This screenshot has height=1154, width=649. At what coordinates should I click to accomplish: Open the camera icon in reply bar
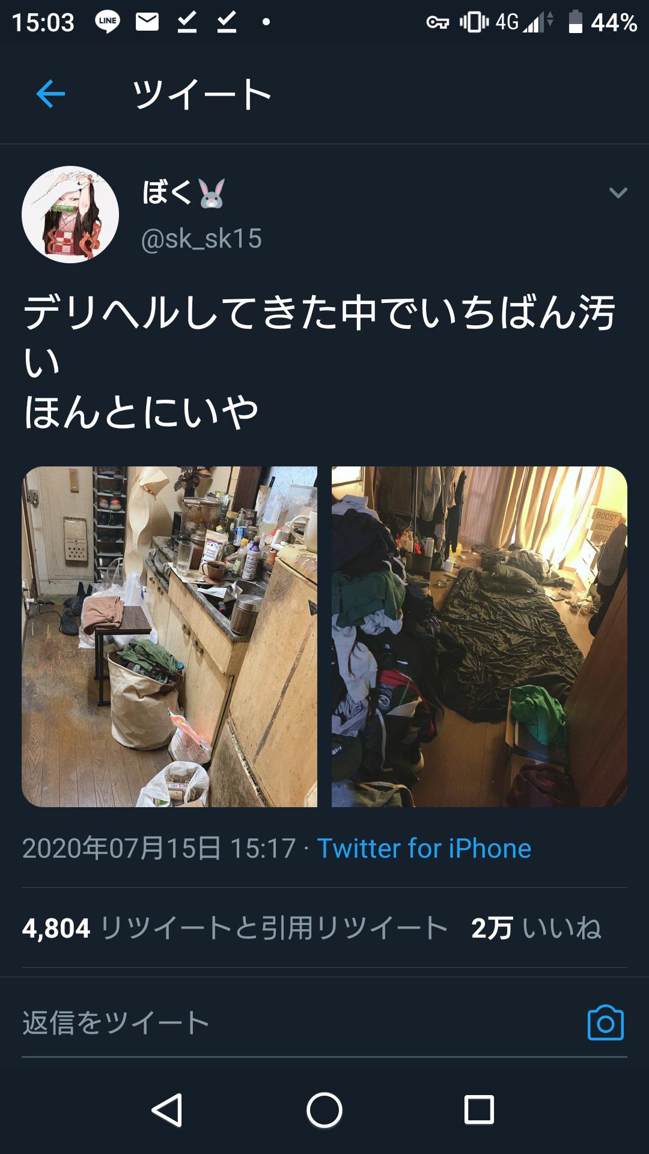point(605,1022)
